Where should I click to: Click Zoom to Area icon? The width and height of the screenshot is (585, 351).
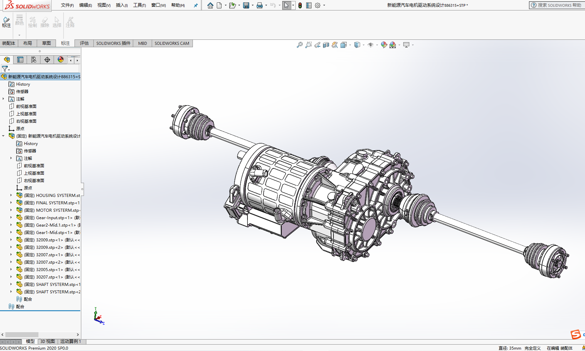tap(308, 45)
